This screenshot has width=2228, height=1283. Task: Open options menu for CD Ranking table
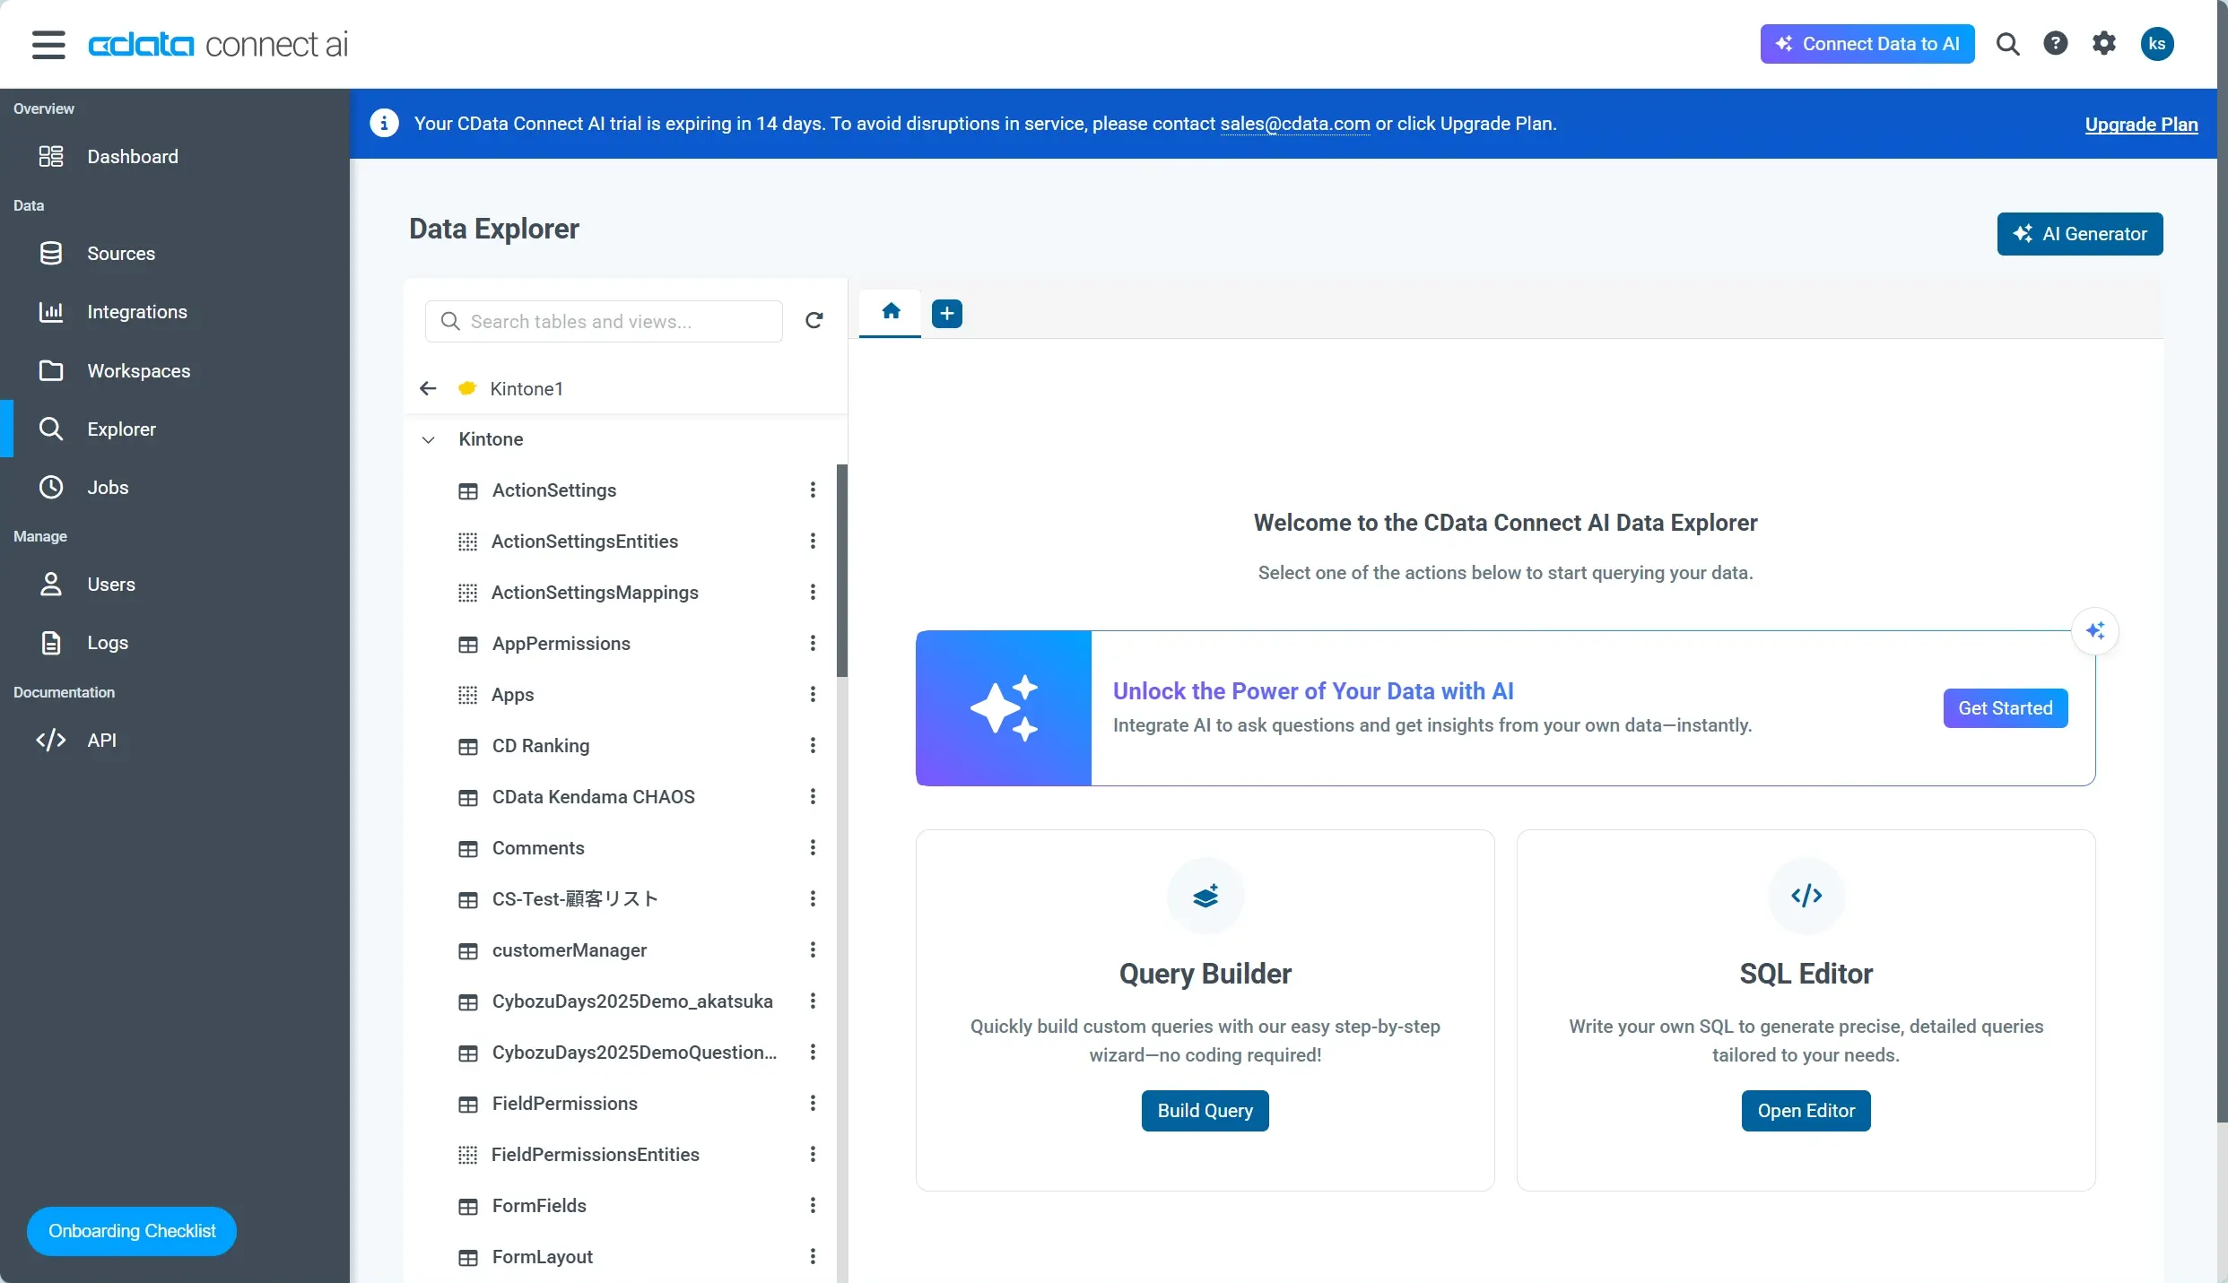coord(813,745)
